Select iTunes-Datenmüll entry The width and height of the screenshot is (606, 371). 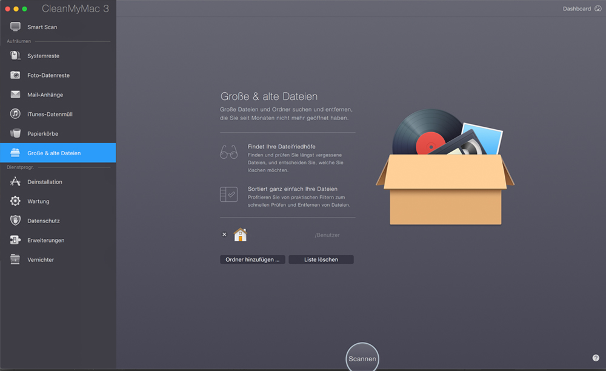click(x=58, y=113)
